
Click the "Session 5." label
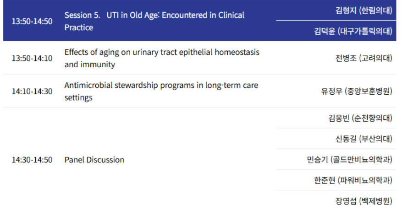pos(83,15)
